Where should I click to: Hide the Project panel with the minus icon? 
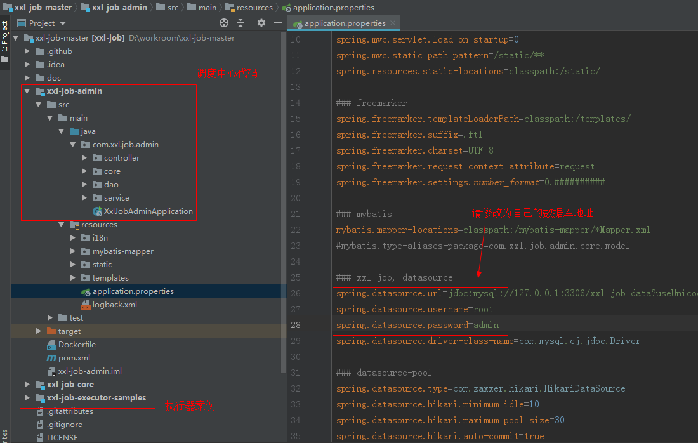[x=278, y=23]
